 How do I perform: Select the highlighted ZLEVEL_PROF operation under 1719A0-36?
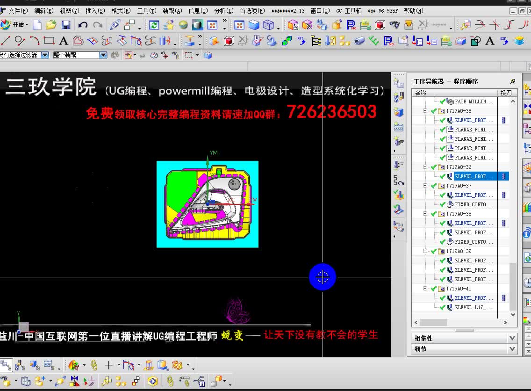click(x=473, y=176)
